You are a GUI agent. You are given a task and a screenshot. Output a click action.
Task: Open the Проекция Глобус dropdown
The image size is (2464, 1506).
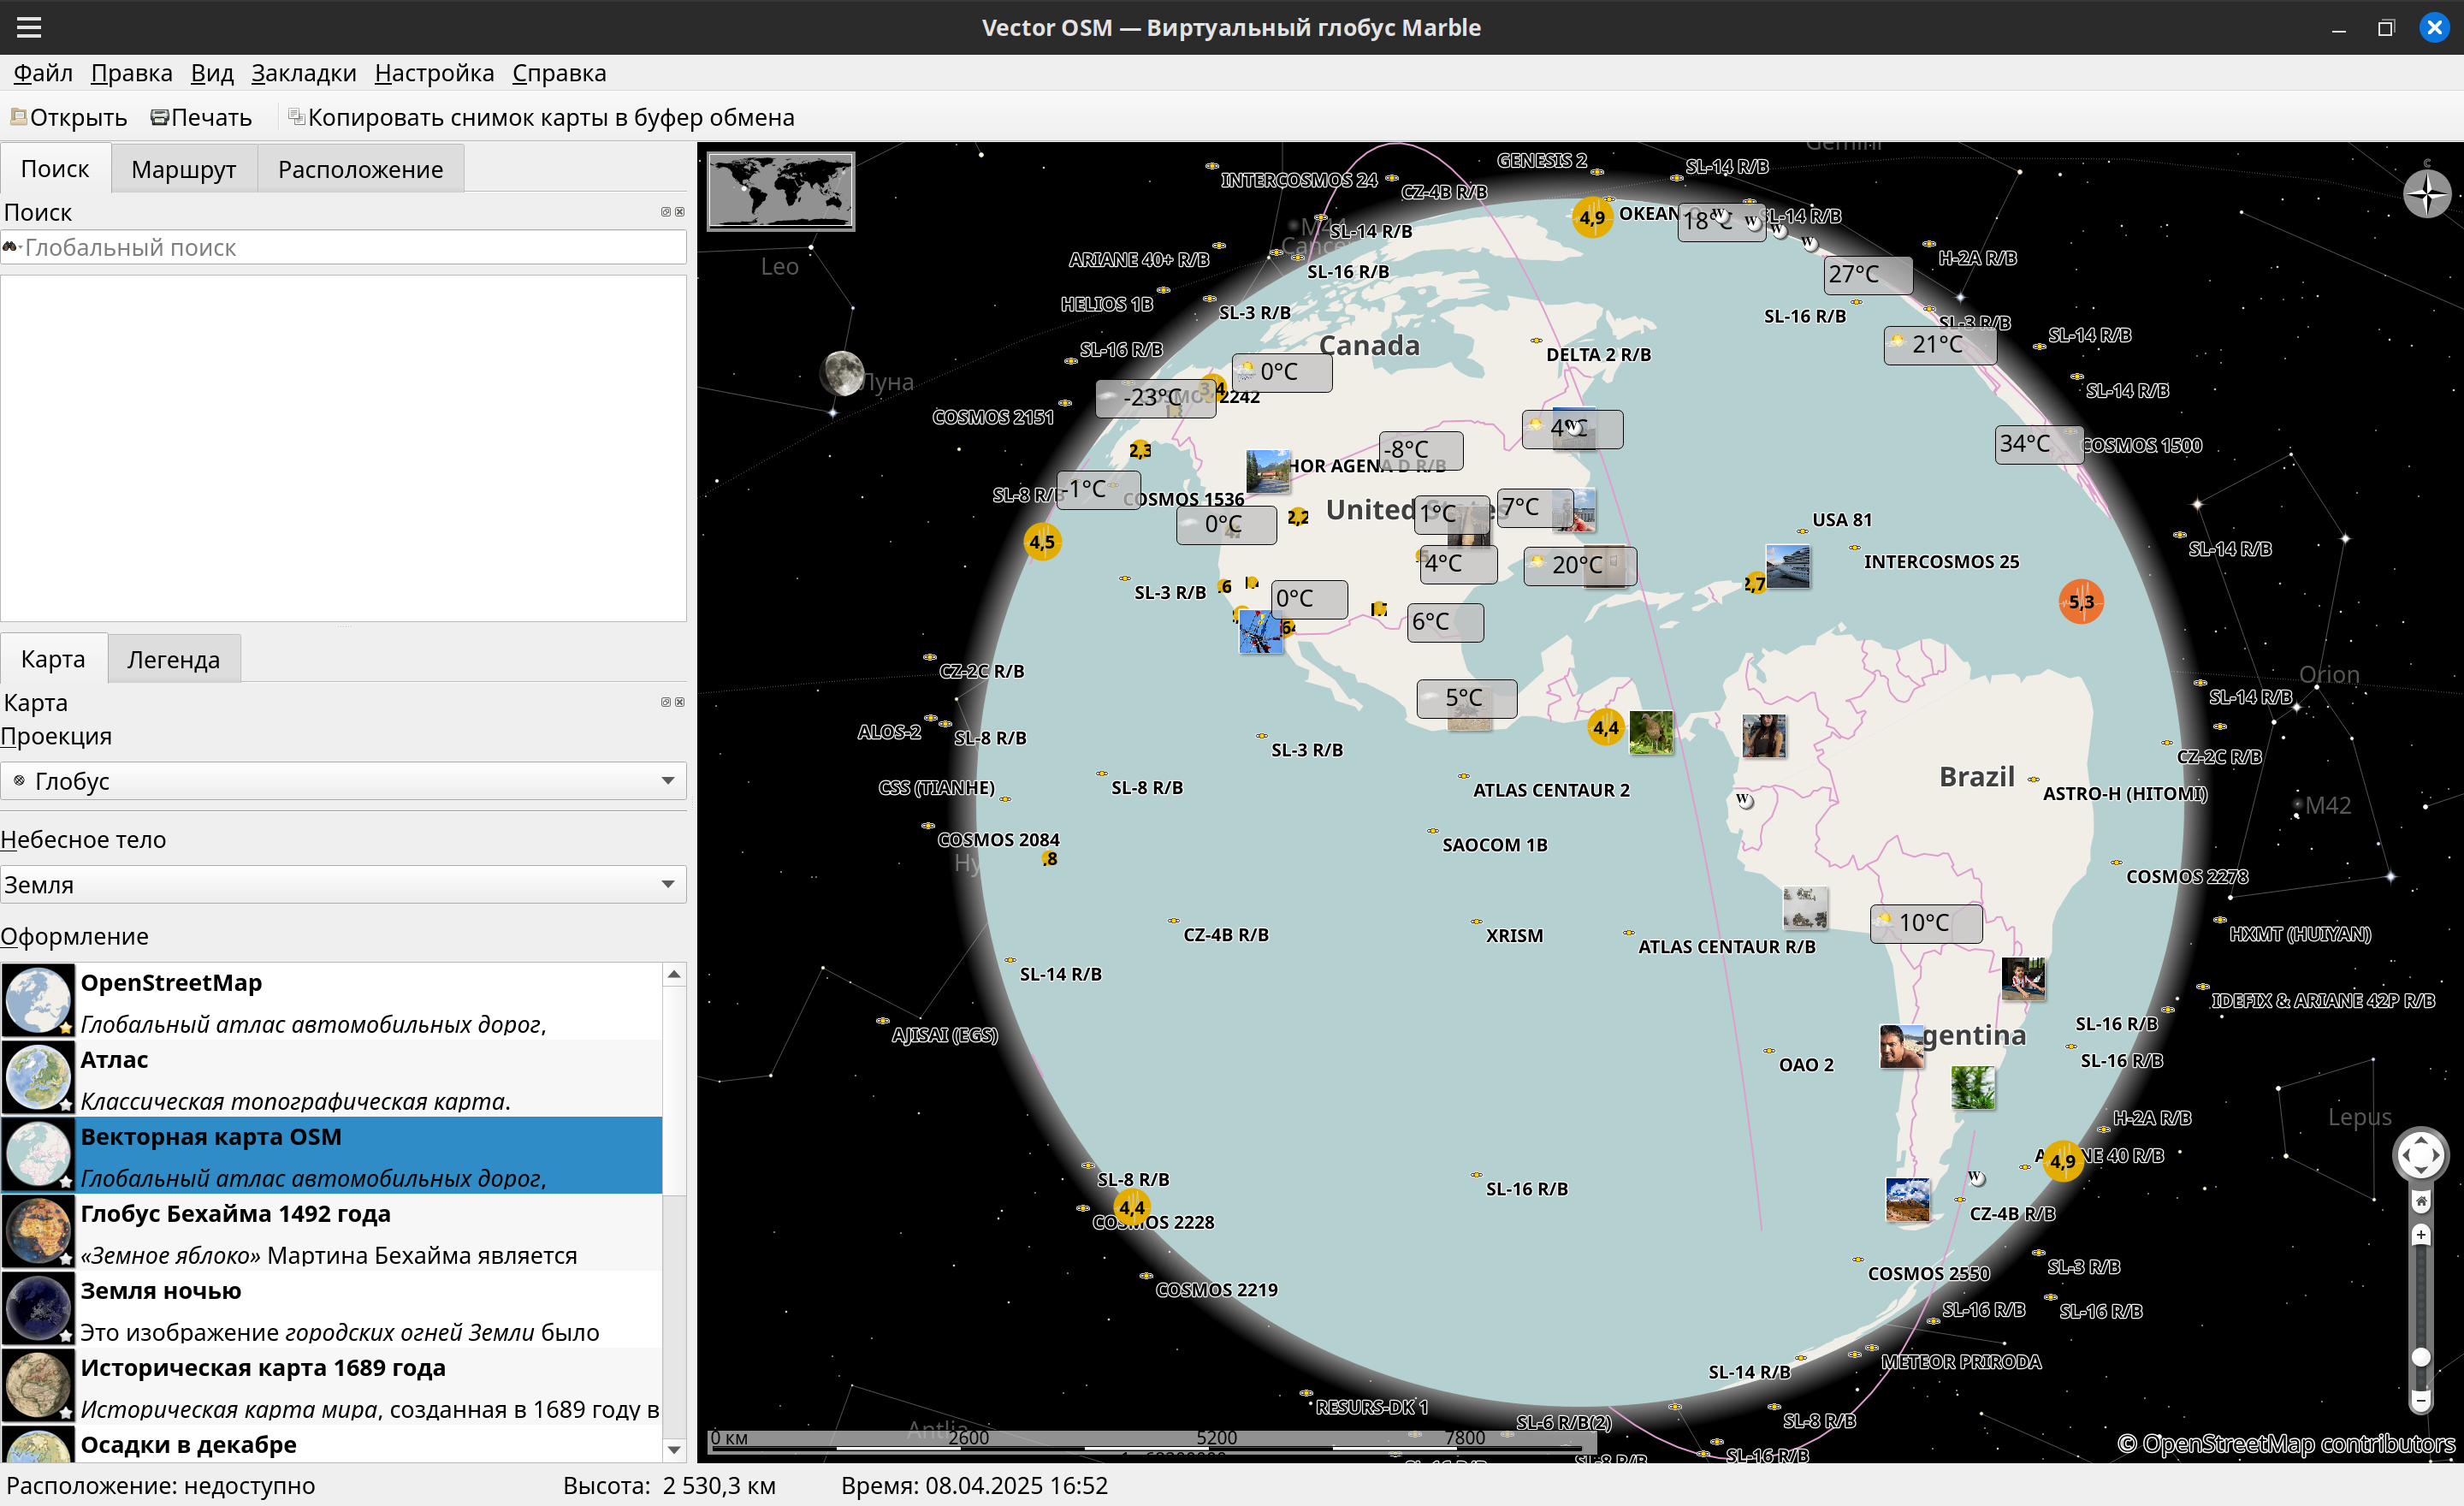343,780
